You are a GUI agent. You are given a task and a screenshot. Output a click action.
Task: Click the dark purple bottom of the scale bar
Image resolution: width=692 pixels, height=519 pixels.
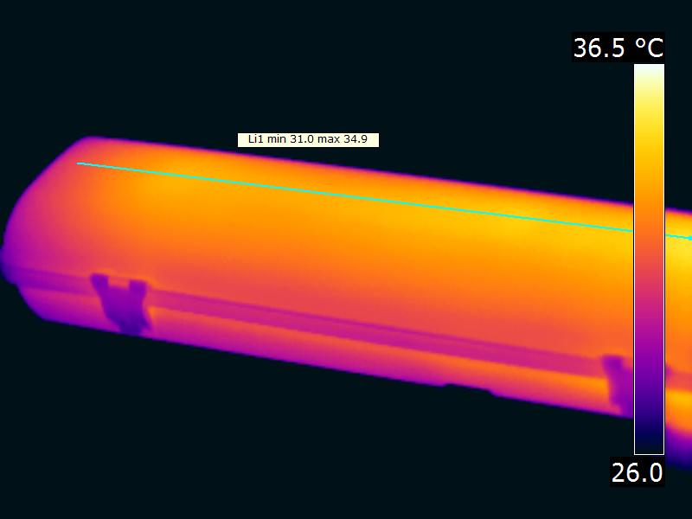click(649, 437)
